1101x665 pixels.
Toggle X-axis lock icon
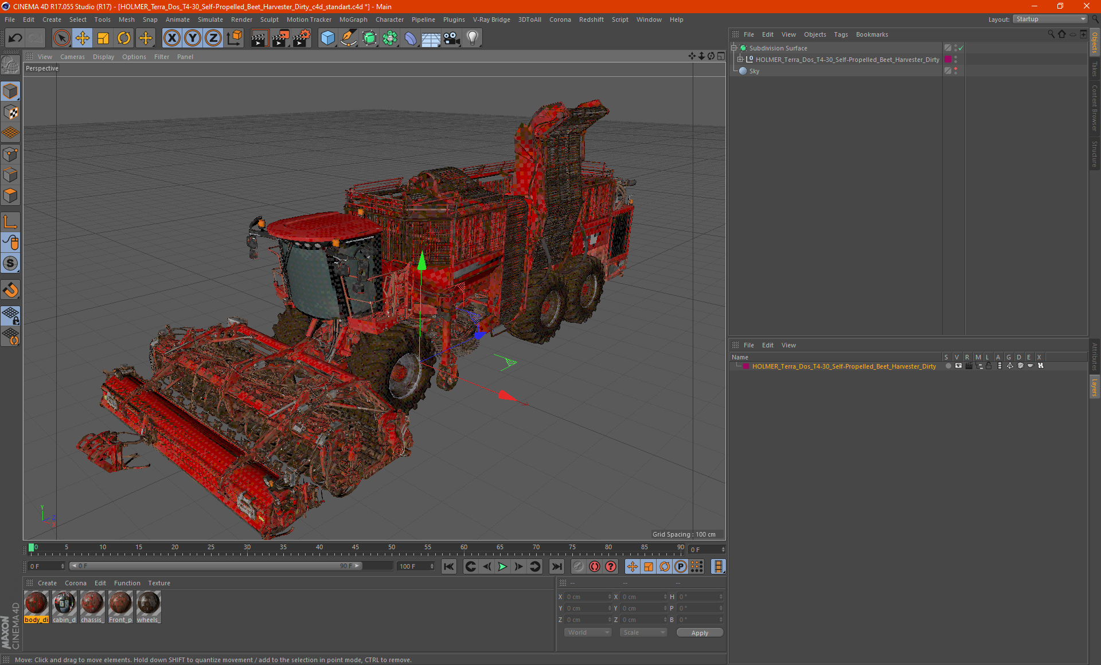coord(171,38)
